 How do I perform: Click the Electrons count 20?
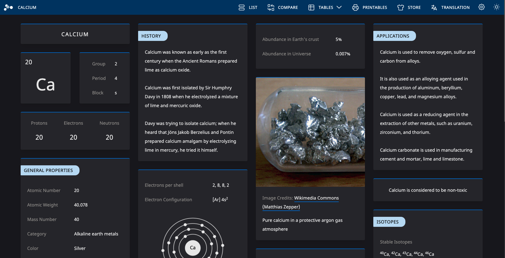(x=73, y=137)
